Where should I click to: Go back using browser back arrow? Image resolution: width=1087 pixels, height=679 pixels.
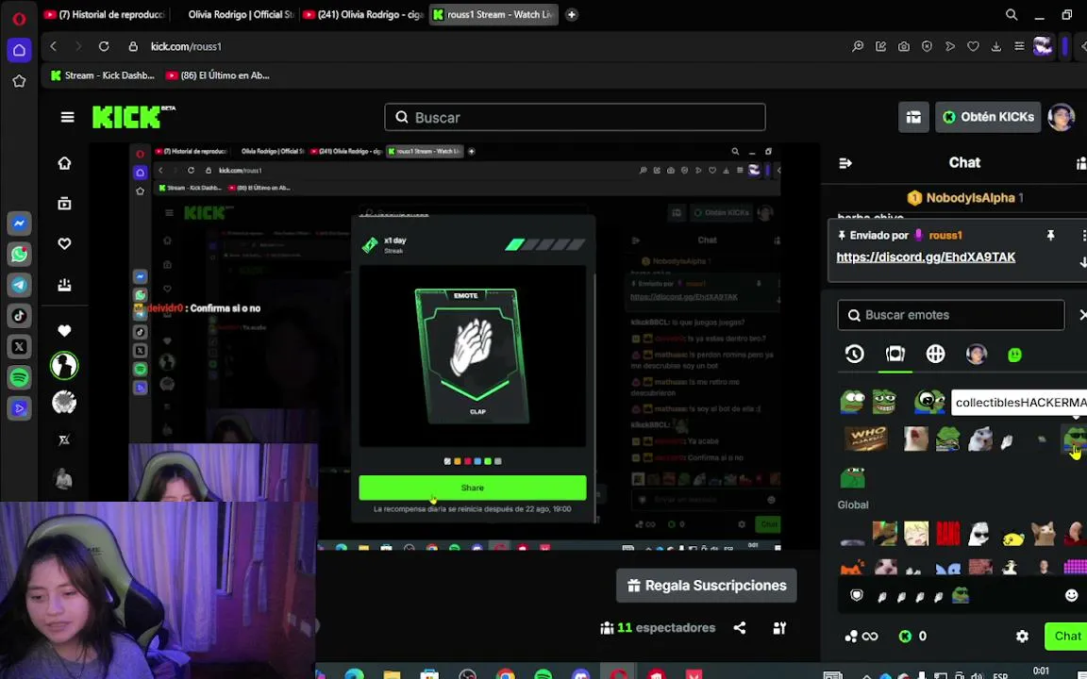coord(54,46)
